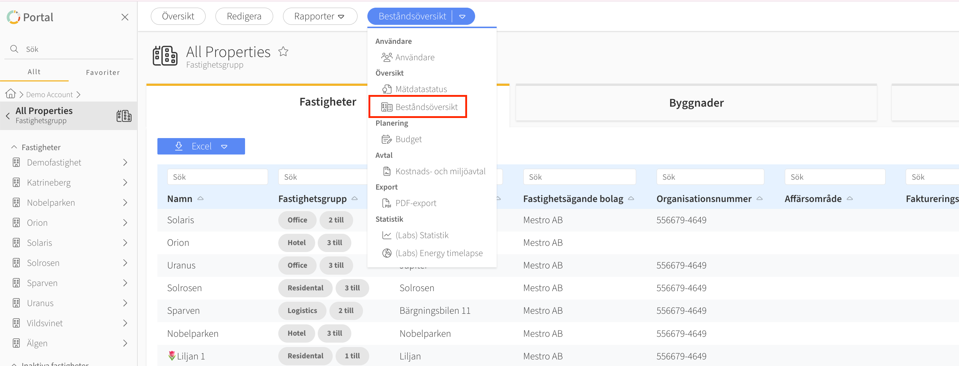The image size is (959, 366).
Task: Click the home icon in breadcrumb
Action: pyautogui.click(x=11, y=94)
